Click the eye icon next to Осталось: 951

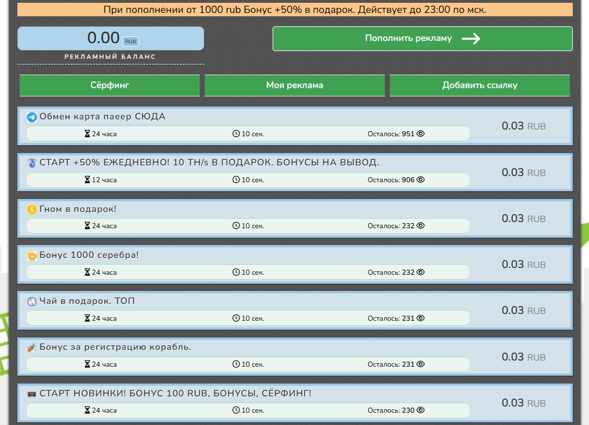pos(421,134)
